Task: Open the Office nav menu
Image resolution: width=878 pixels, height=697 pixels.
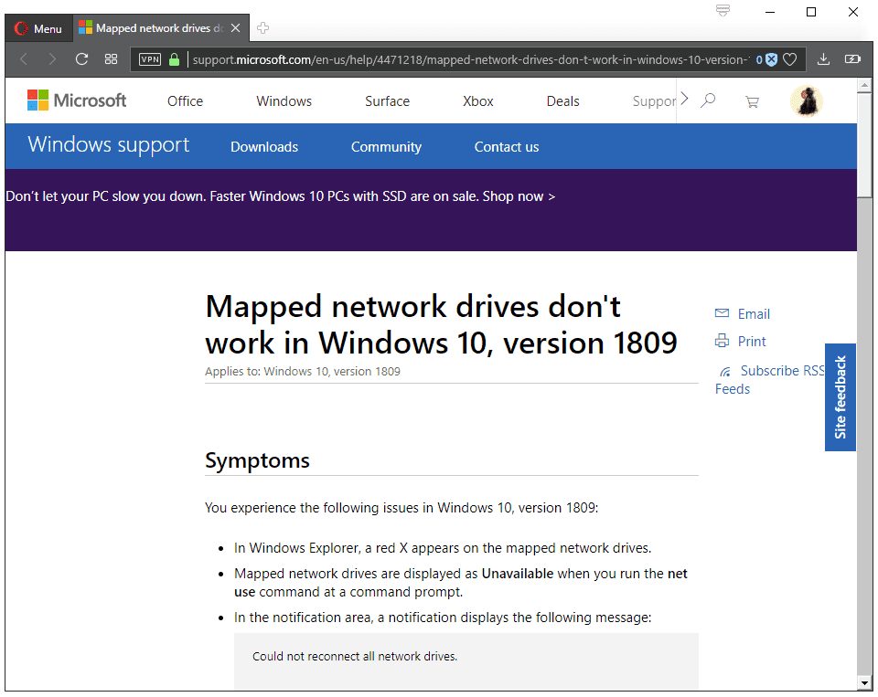Action: point(186,101)
